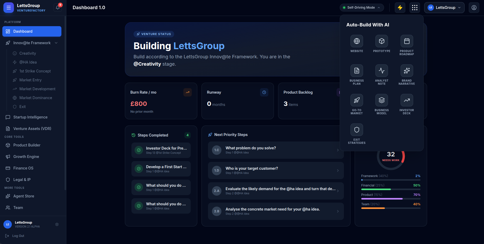Click the Financial progress bar
Image resolution: width=484 pixels, height=244 pixels.
[x=391, y=189]
